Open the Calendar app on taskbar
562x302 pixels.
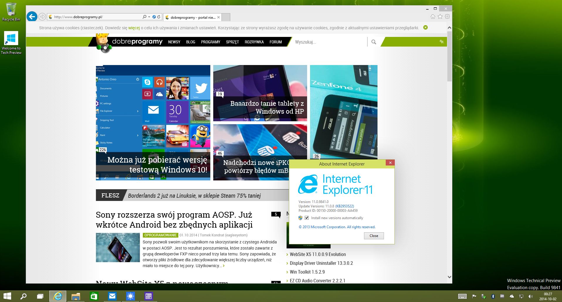coord(148,296)
